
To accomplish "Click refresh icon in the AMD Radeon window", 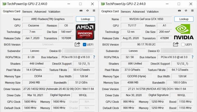I will (x=87, y=11).
